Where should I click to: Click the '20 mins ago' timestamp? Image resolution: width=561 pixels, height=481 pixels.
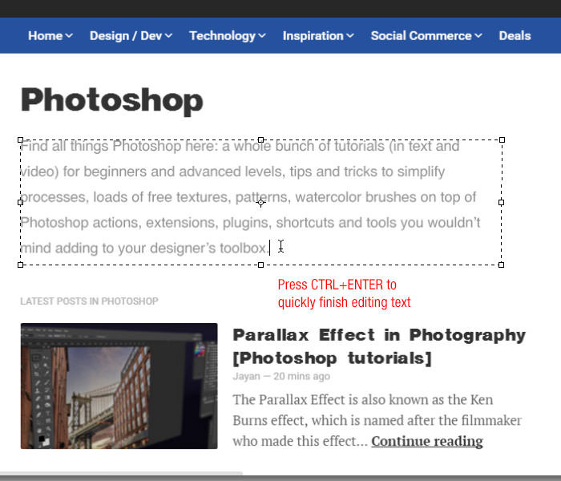pos(301,377)
